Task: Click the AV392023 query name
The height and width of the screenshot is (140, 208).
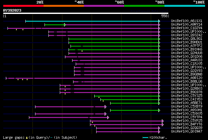Action: click(12, 10)
